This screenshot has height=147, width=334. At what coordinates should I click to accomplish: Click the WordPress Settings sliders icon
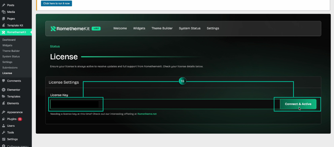coord(3,139)
